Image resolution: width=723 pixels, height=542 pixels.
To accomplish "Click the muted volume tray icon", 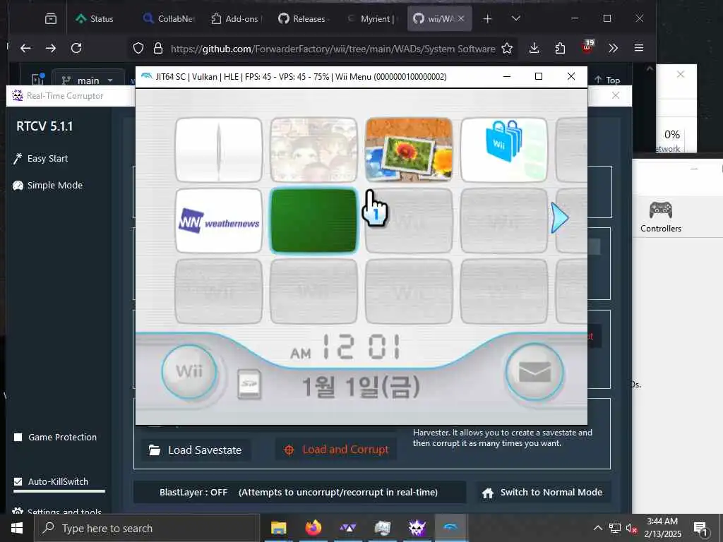I will [631, 528].
